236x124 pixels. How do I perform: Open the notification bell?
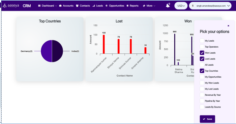pyautogui.click(x=168, y=6)
